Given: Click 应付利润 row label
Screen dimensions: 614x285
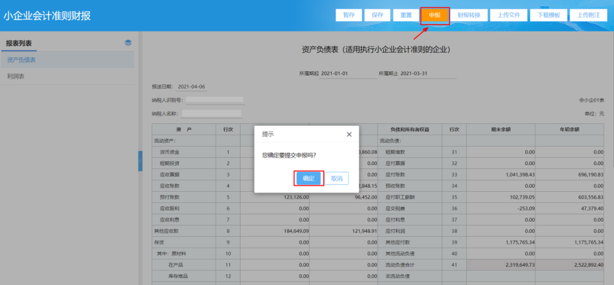Looking at the screenshot, I should [x=395, y=231].
